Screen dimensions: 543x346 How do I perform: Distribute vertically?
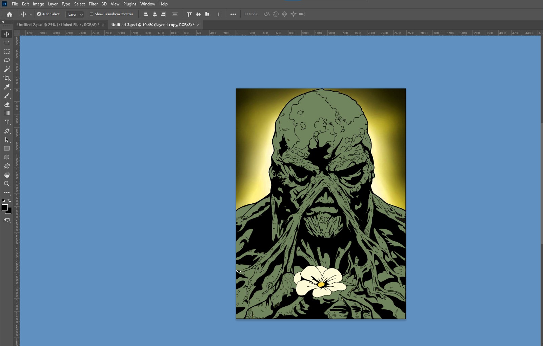coord(175,14)
